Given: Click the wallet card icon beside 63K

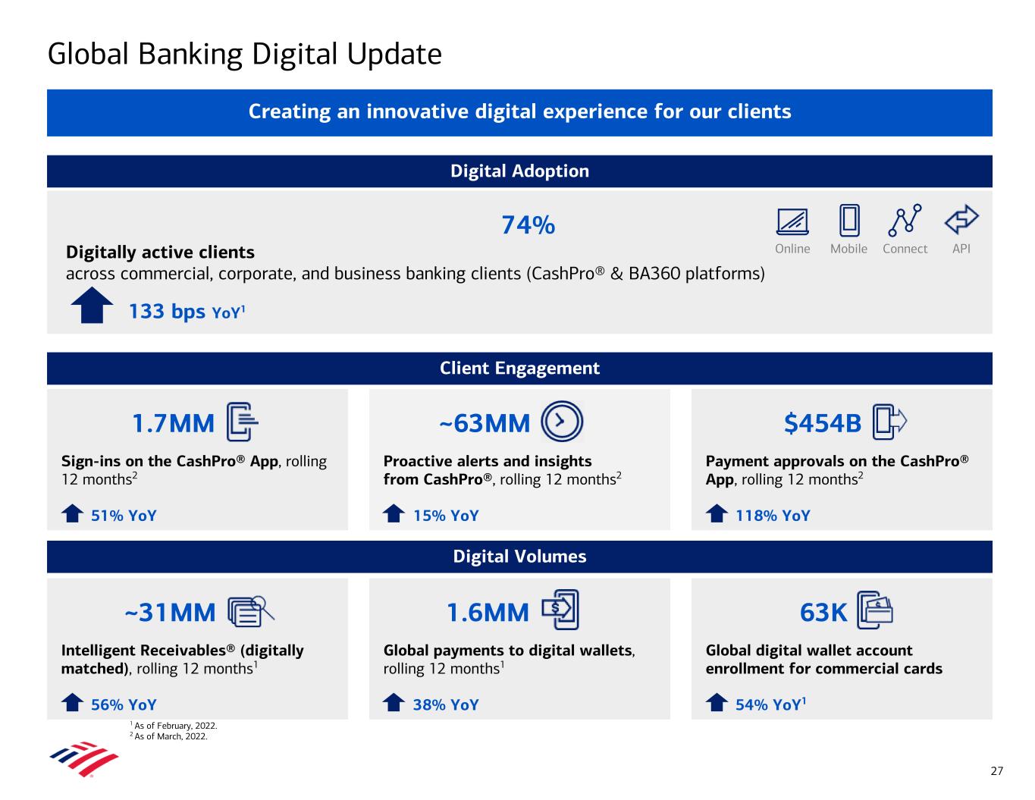Looking at the screenshot, I should click(875, 610).
